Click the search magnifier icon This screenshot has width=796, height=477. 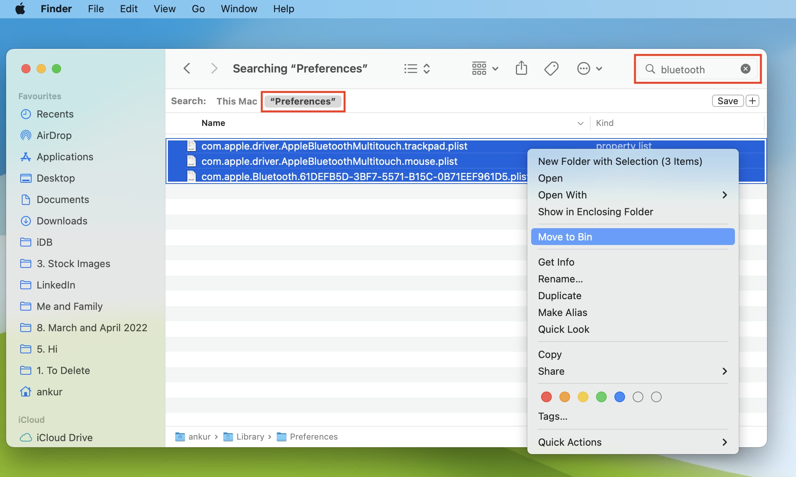coord(650,69)
